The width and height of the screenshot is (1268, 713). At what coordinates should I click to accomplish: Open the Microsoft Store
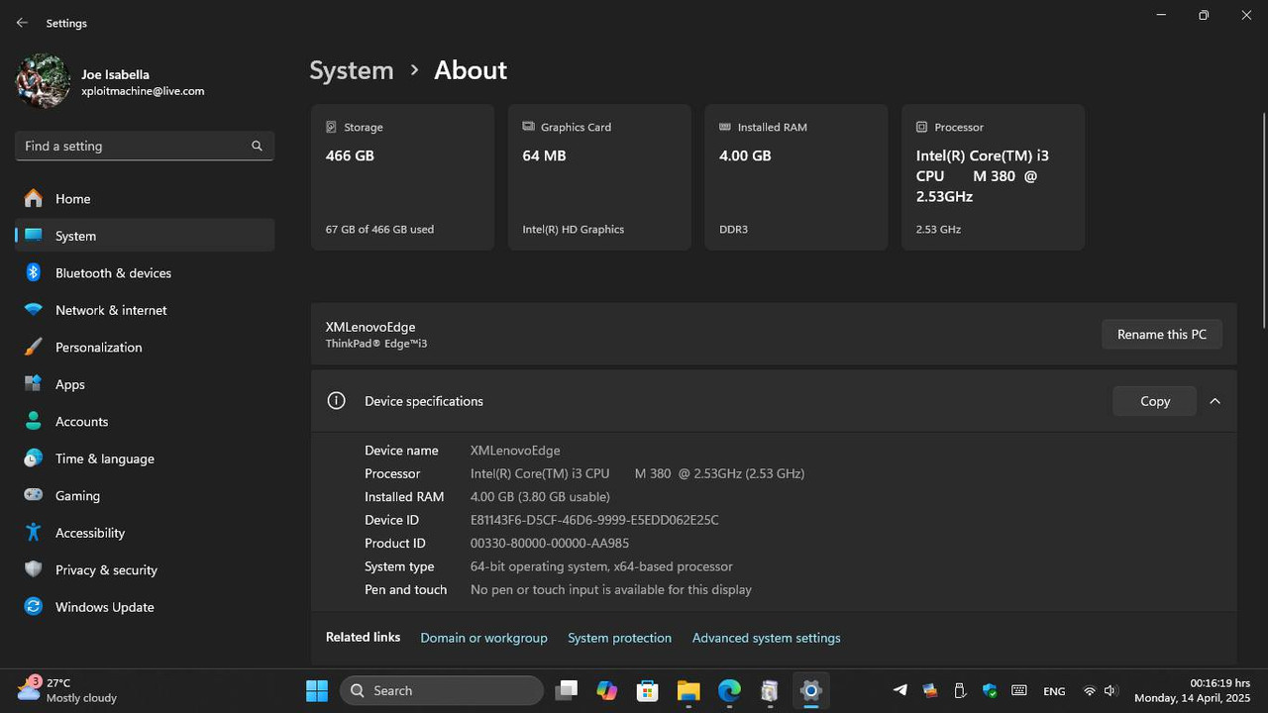647,690
